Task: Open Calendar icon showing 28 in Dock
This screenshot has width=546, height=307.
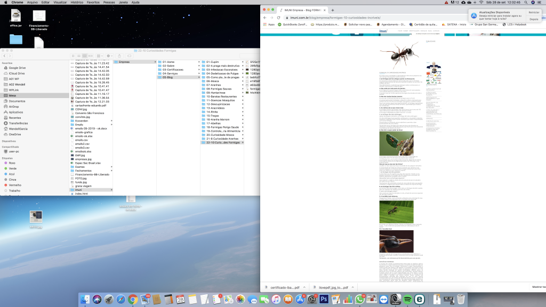Action: click(180, 300)
